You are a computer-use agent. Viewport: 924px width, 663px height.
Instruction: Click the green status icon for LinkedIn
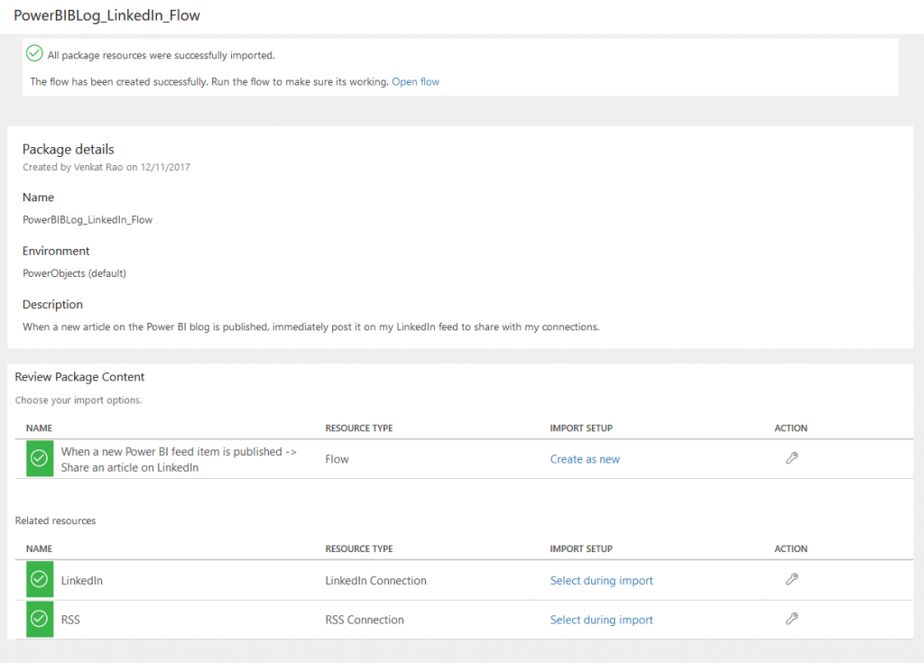(40, 580)
